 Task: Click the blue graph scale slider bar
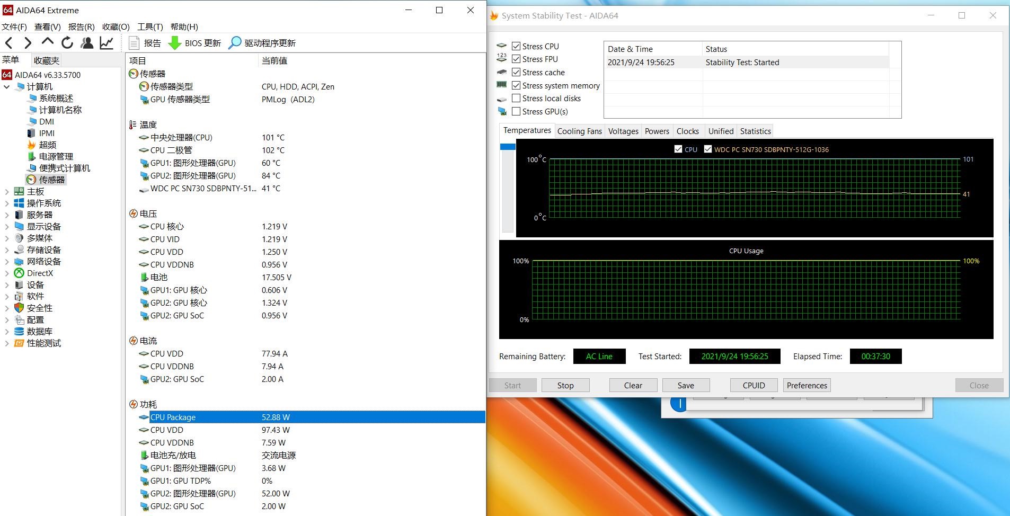pos(508,147)
